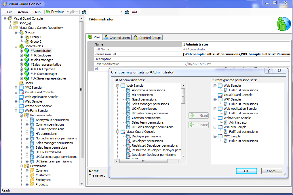Click the Permission Set value cell
293x195 pixels.
point(236,54)
